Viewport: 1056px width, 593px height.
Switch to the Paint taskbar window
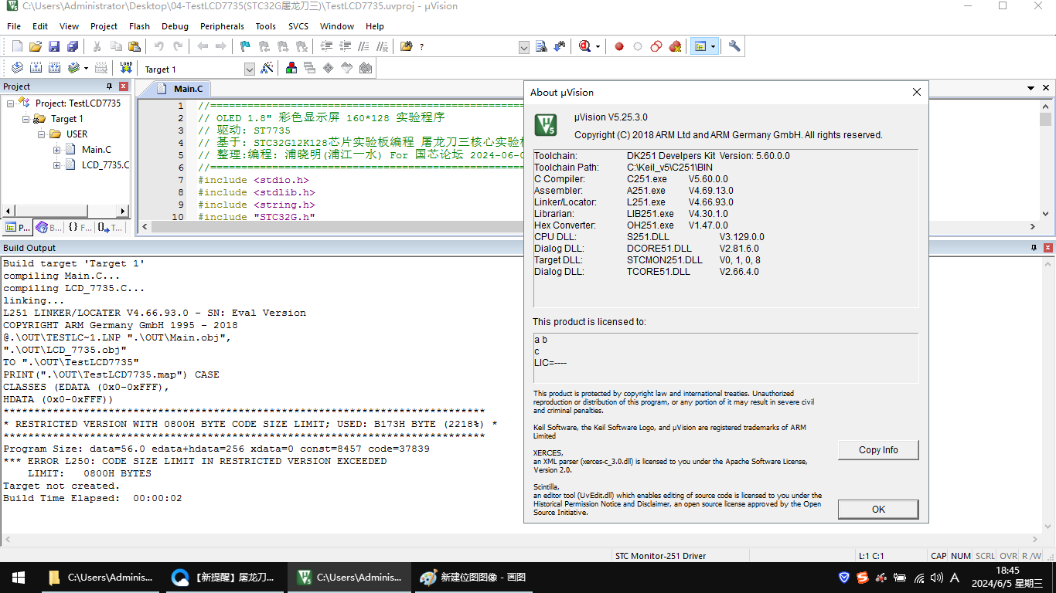point(472,577)
